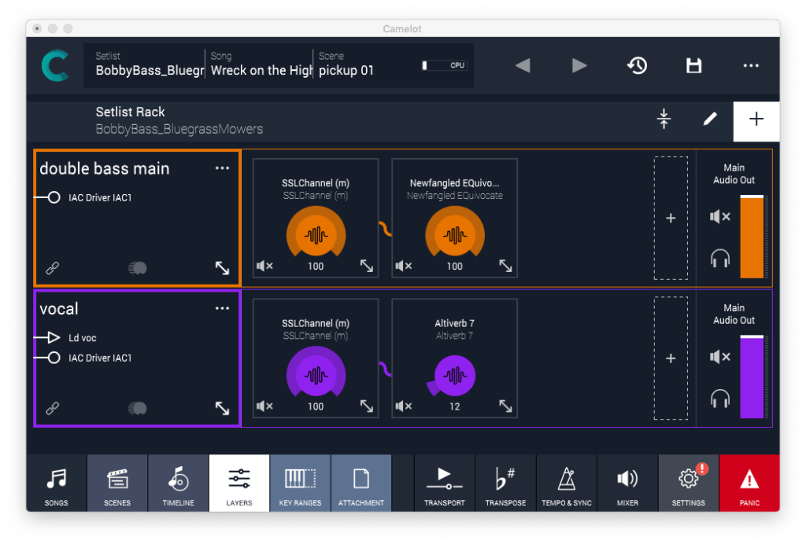Open the Mixer panel
This screenshot has width=806, height=544.
[627, 483]
